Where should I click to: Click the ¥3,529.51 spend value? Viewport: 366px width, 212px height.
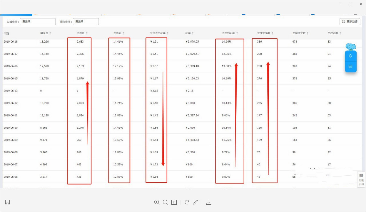tap(192, 54)
